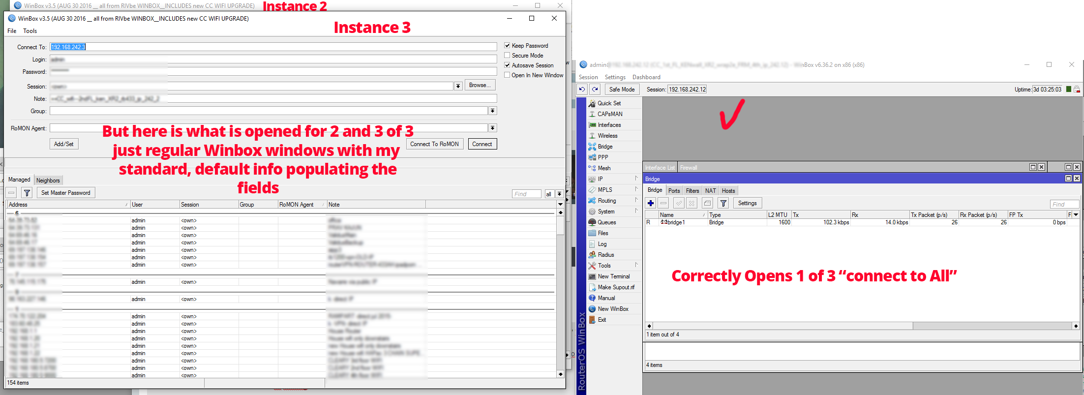This screenshot has height=395, width=1084.
Task: Click the Redo arrow in the session toolbar
Action: point(595,90)
